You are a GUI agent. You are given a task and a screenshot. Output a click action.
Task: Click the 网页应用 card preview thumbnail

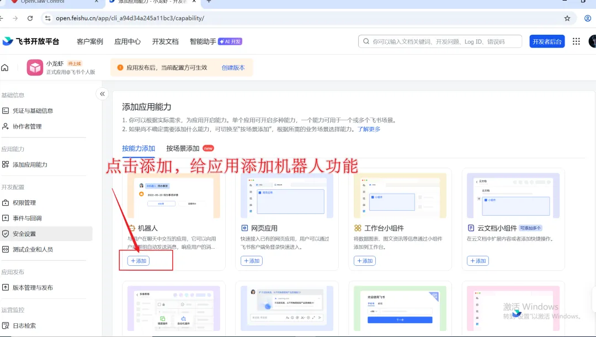(x=287, y=196)
